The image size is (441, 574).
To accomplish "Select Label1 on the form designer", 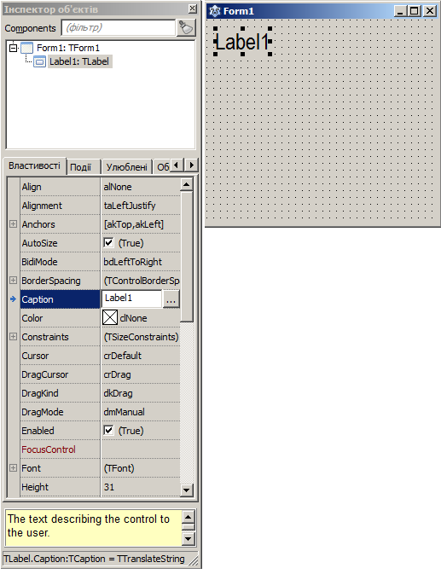I will [x=242, y=42].
